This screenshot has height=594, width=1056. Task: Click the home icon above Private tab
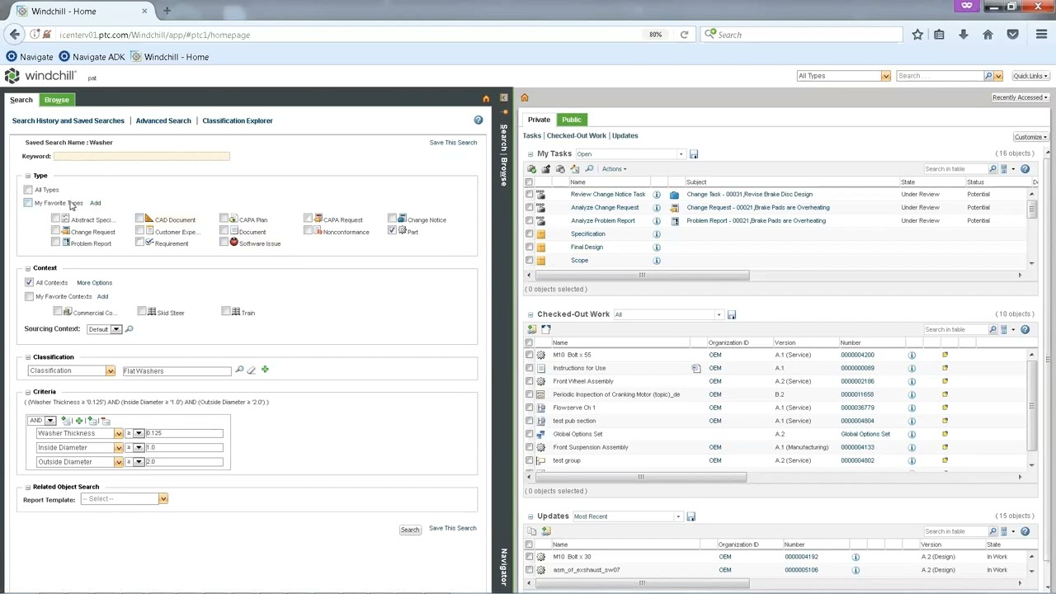(525, 98)
